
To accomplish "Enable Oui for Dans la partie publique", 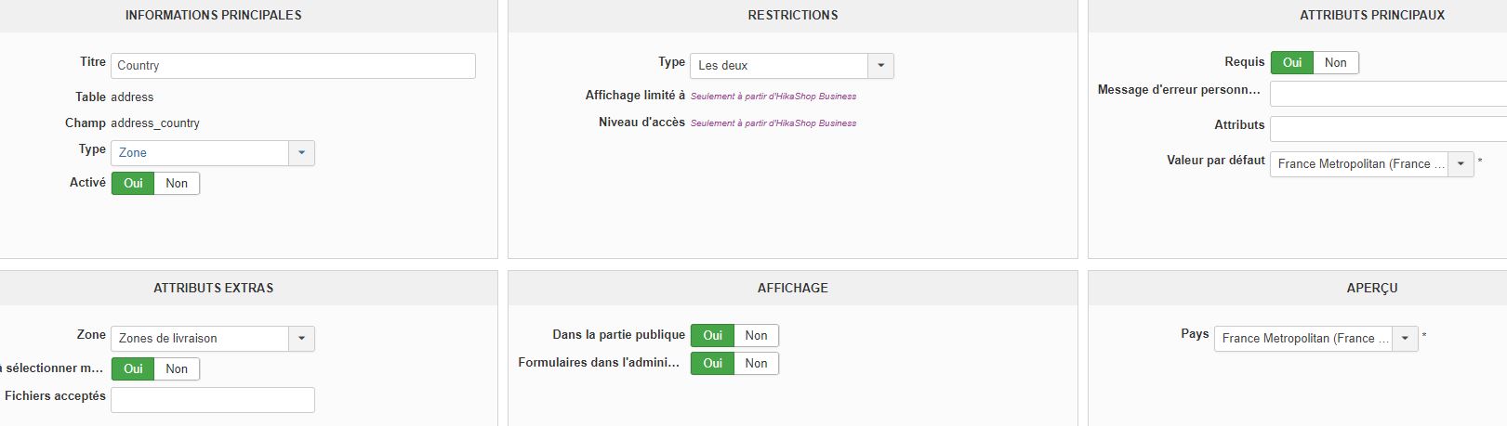I will (x=712, y=336).
